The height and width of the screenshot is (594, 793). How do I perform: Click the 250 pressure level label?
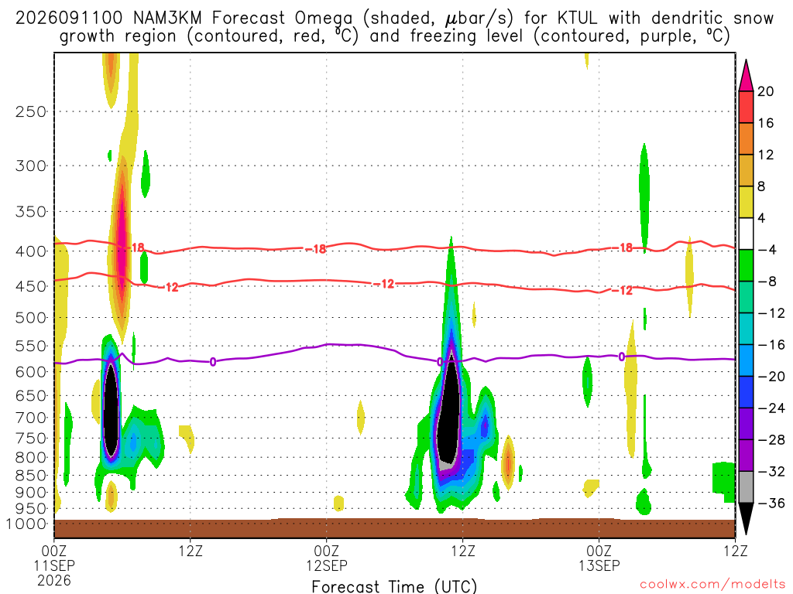31,111
